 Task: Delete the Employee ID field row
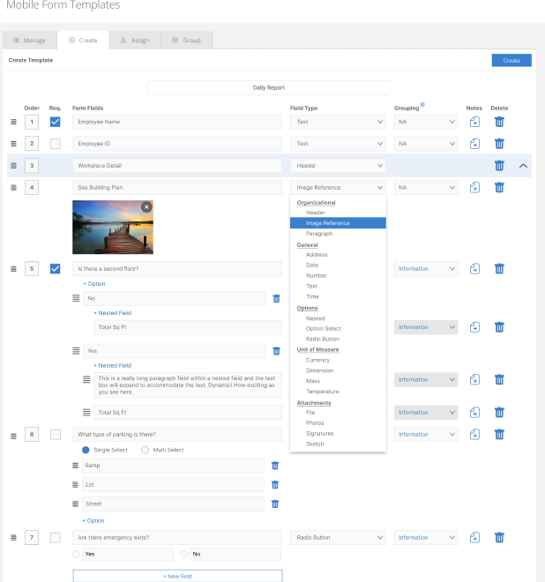point(499,144)
